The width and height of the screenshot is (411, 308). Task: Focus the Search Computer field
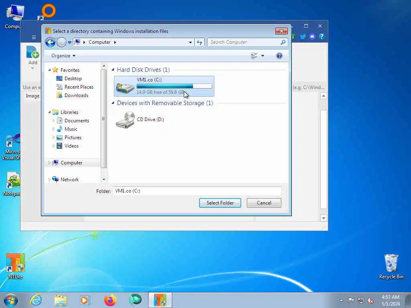(244, 42)
